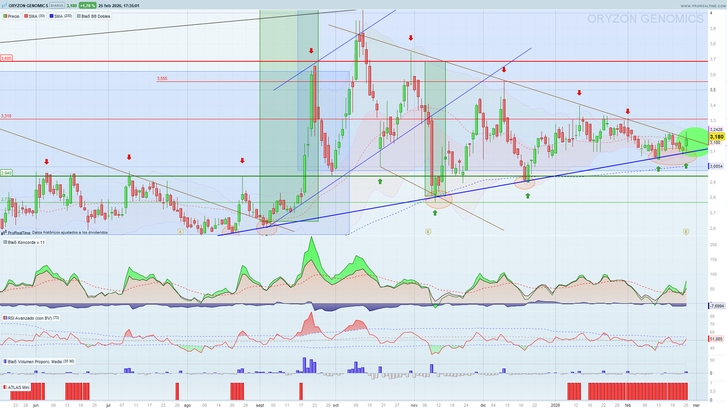Click the E event marker near late July
727x409 pixels.
pyautogui.click(x=180, y=231)
